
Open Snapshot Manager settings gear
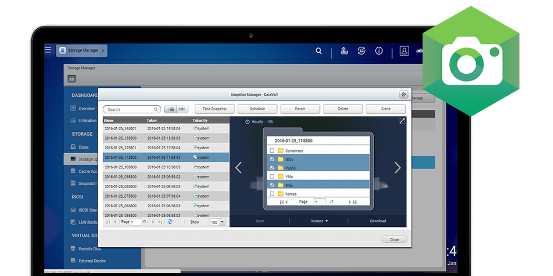403,95
